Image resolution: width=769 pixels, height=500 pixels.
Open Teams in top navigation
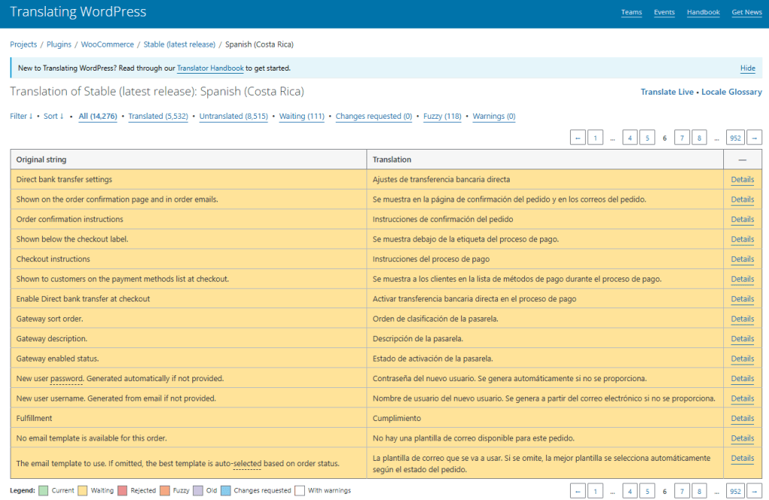(631, 12)
